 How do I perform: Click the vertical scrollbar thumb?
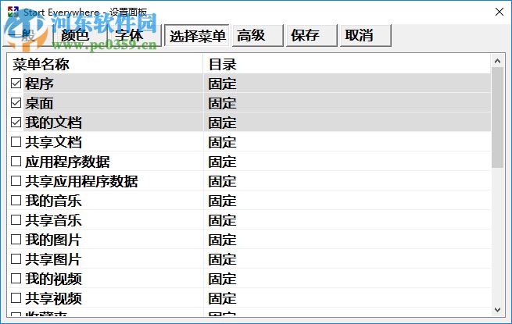498,117
